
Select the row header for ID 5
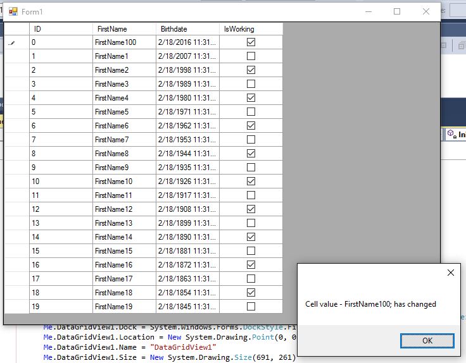[16, 112]
